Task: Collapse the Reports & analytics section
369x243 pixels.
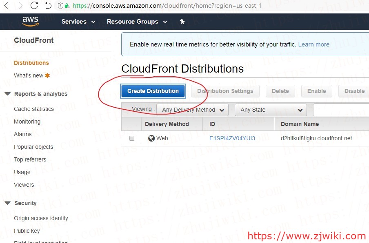Action: pyautogui.click(x=7, y=94)
